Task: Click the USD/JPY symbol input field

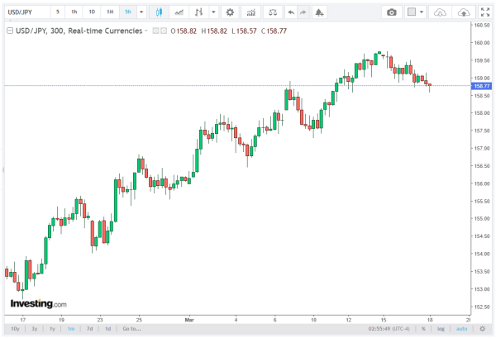Action: pos(25,12)
